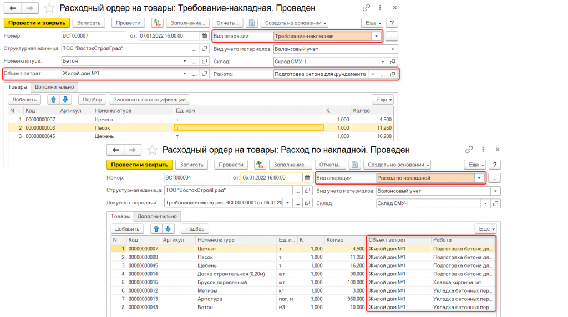568x317 pixels.
Task: Click the Номер field containing ВСГ000007
Action: point(92,36)
